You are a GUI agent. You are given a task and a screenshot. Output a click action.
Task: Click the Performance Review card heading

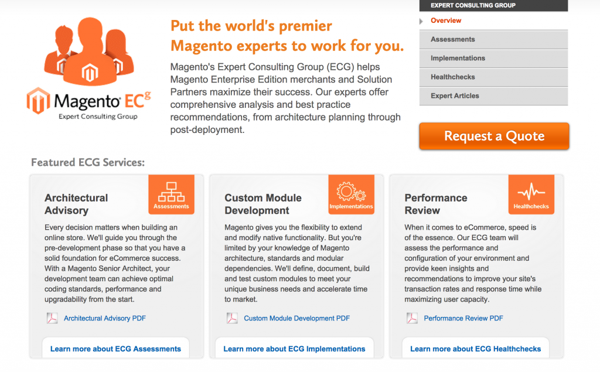click(x=436, y=204)
